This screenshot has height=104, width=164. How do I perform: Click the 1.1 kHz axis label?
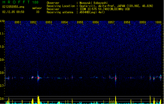click(x=2, y=34)
